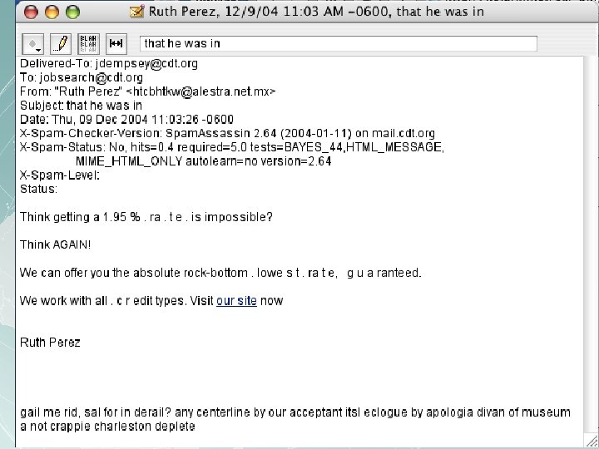Click the "Subject: that he was in" header line
599x449 pixels.
(x=82, y=106)
